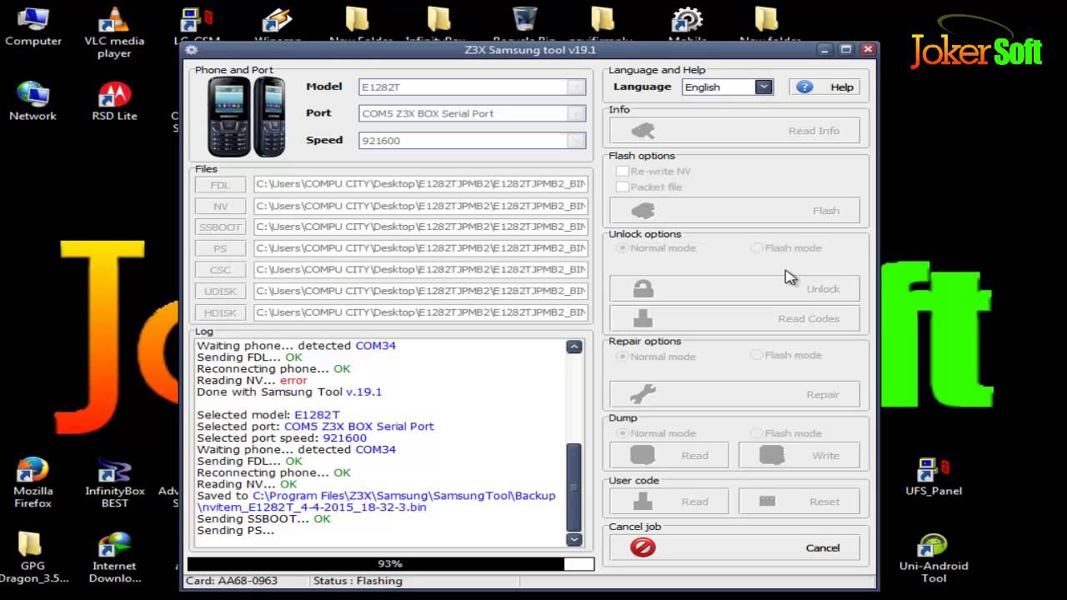Open the Language dropdown set to English
Viewport: 1067px width, 600px height.
tap(764, 87)
